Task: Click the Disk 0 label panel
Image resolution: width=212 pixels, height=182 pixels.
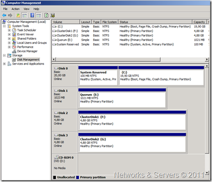Action: coord(64,76)
